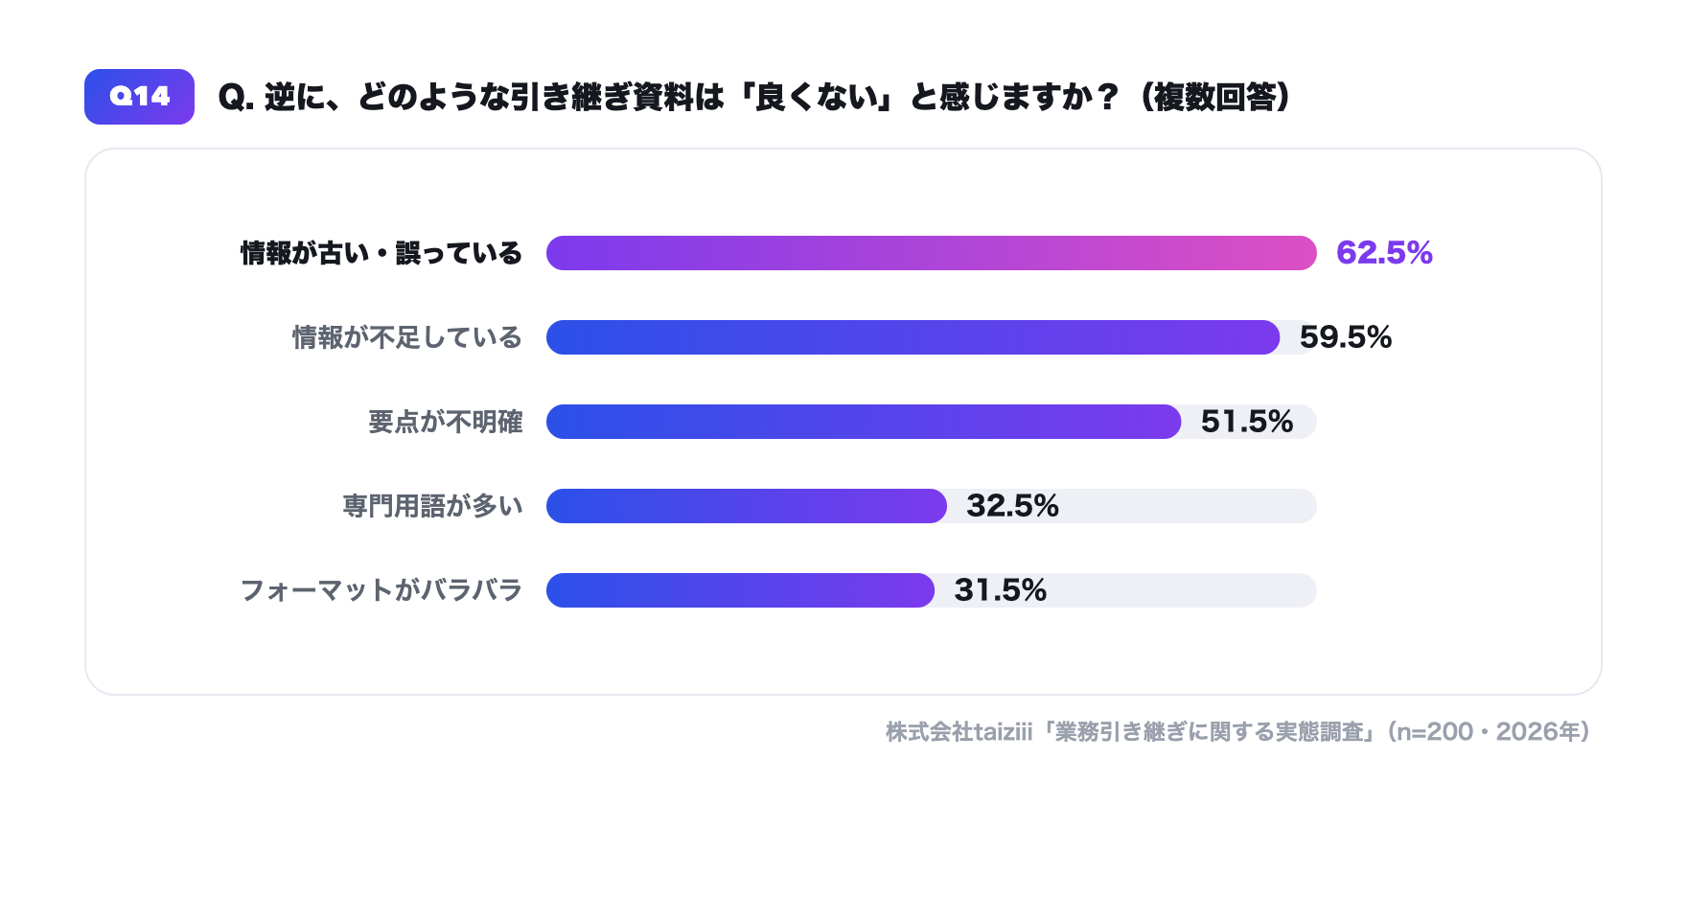
Task: Click the Q14 badge
Action: pos(139,97)
